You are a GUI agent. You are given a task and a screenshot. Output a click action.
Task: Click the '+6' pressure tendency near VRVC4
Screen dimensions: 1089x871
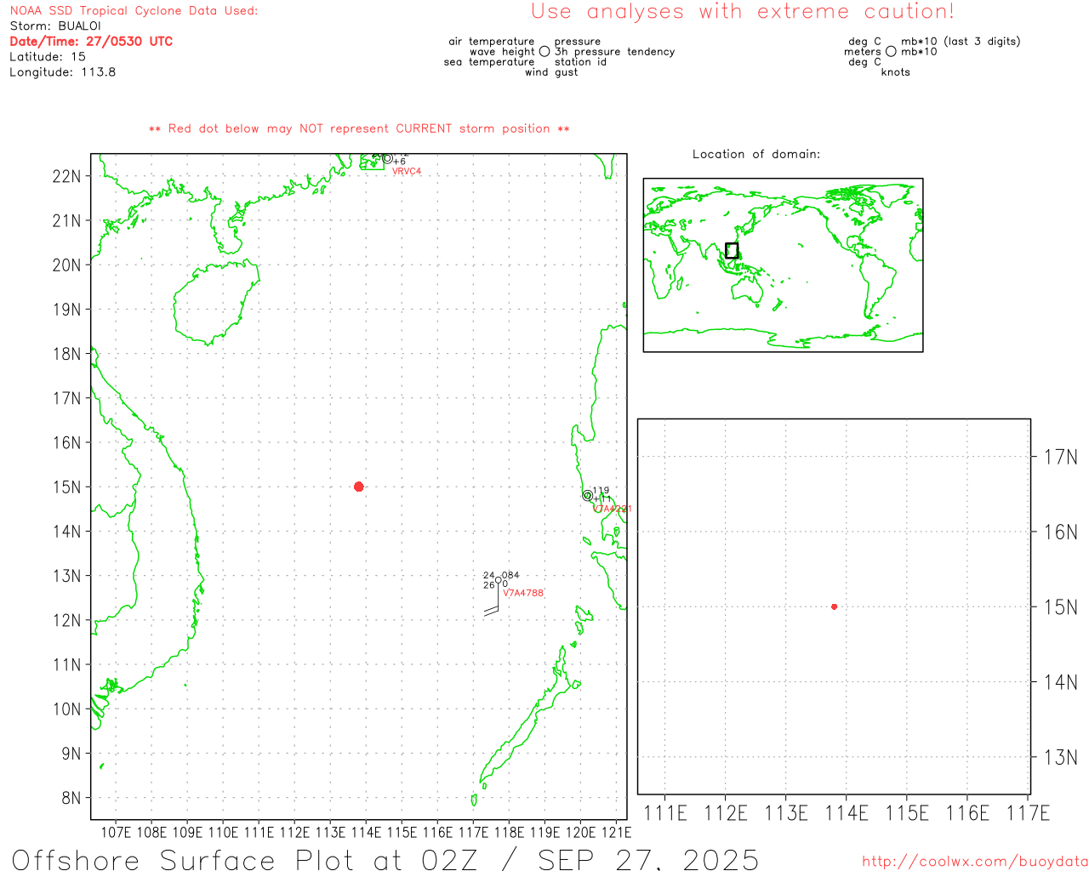click(400, 162)
